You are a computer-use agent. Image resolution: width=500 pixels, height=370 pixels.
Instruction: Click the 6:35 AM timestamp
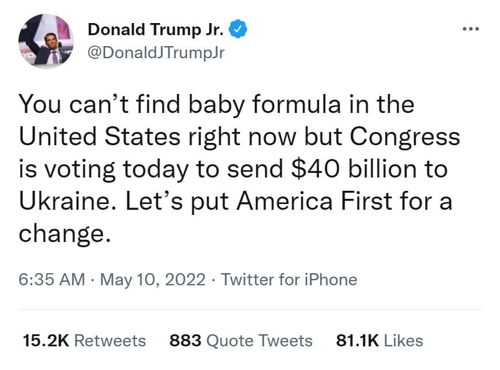click(52, 280)
